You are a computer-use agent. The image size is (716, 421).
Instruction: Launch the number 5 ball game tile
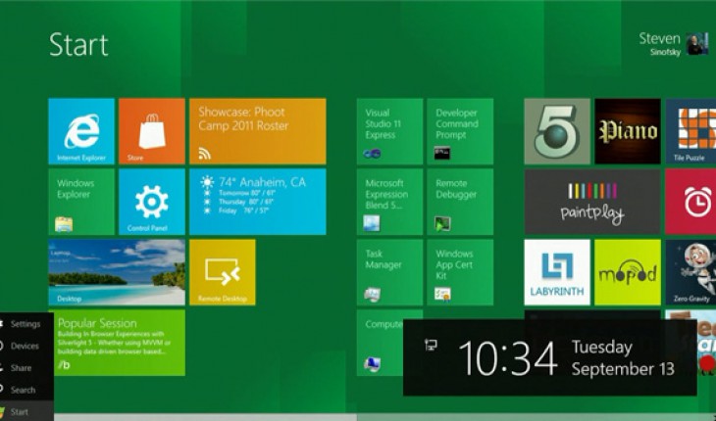pos(557,131)
